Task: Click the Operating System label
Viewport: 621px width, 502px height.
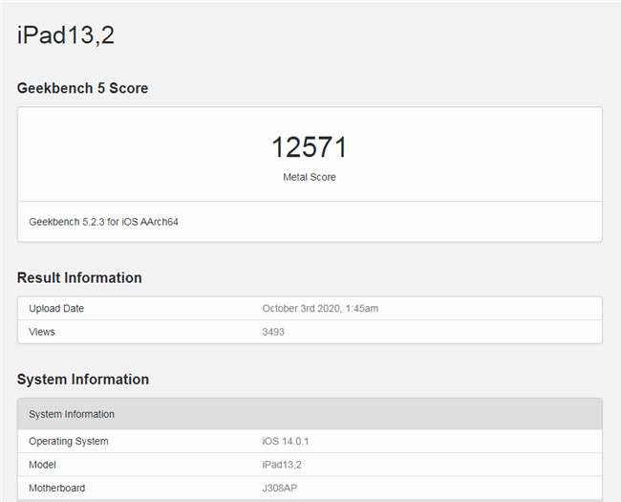Action: [69, 442]
